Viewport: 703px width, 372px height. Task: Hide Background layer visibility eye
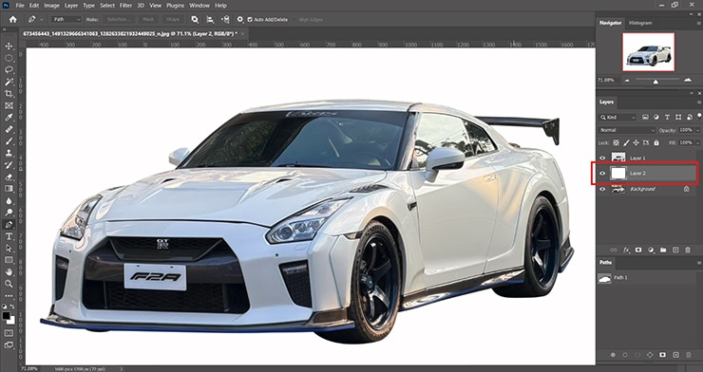pos(602,189)
